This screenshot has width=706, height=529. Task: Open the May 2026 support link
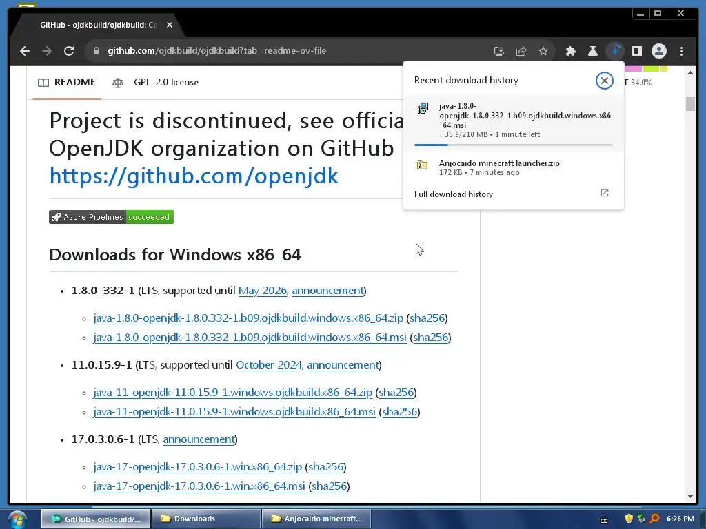pyautogui.click(x=263, y=291)
